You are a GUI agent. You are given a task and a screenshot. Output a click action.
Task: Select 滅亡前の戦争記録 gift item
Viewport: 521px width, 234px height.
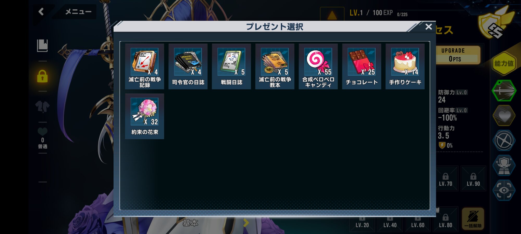pos(145,67)
